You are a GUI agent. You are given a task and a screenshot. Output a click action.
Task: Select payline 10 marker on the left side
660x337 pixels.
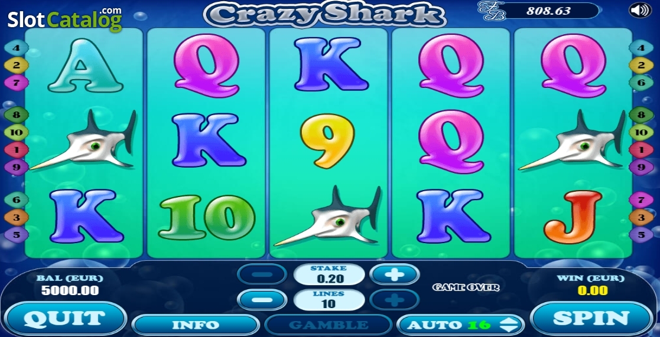16,132
